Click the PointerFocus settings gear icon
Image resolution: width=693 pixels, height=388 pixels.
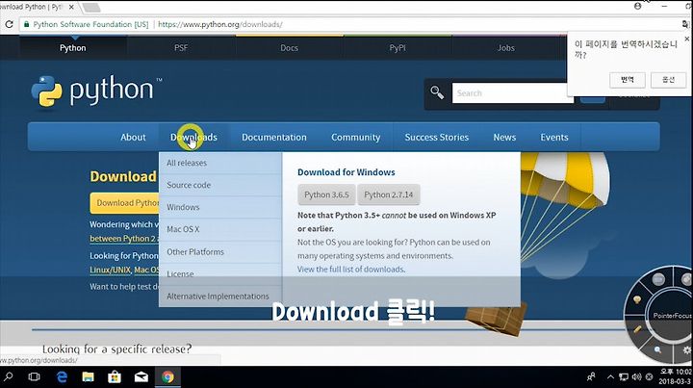coord(687,350)
